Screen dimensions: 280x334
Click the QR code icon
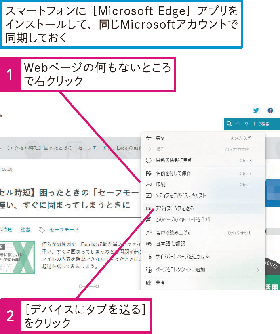point(149,219)
